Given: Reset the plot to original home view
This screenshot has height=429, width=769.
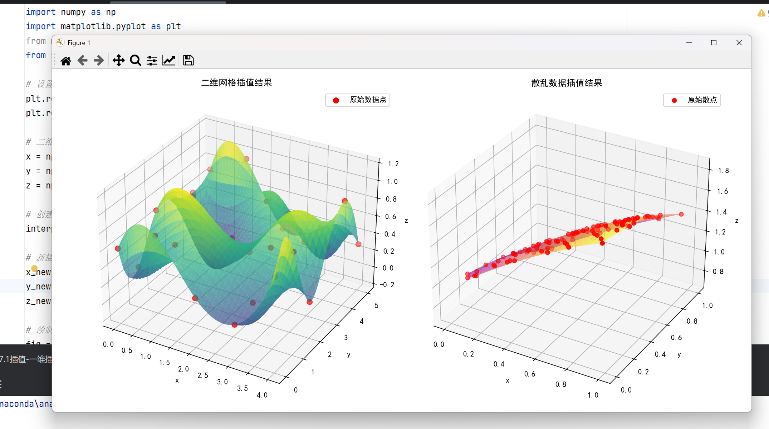Looking at the screenshot, I should click(65, 61).
